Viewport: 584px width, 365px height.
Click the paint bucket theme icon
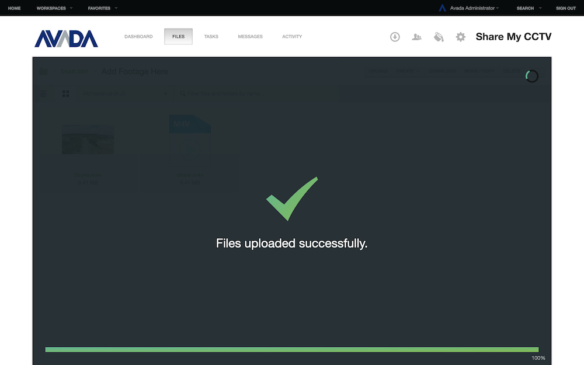coord(439,37)
